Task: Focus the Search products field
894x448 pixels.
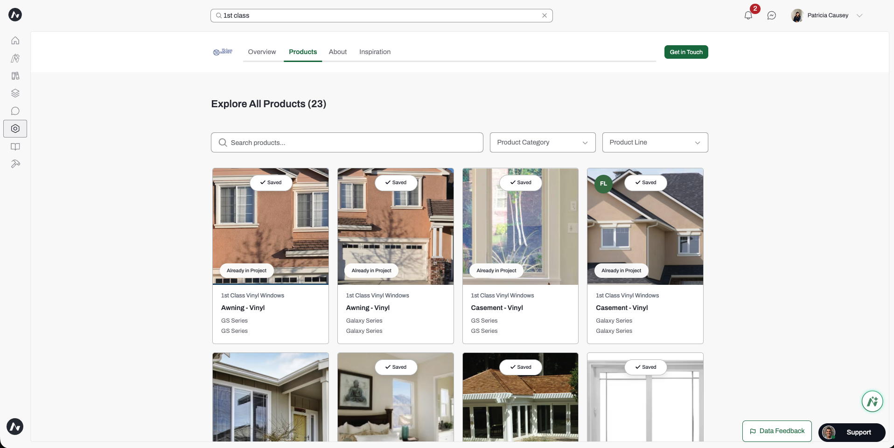Action: [x=347, y=143]
